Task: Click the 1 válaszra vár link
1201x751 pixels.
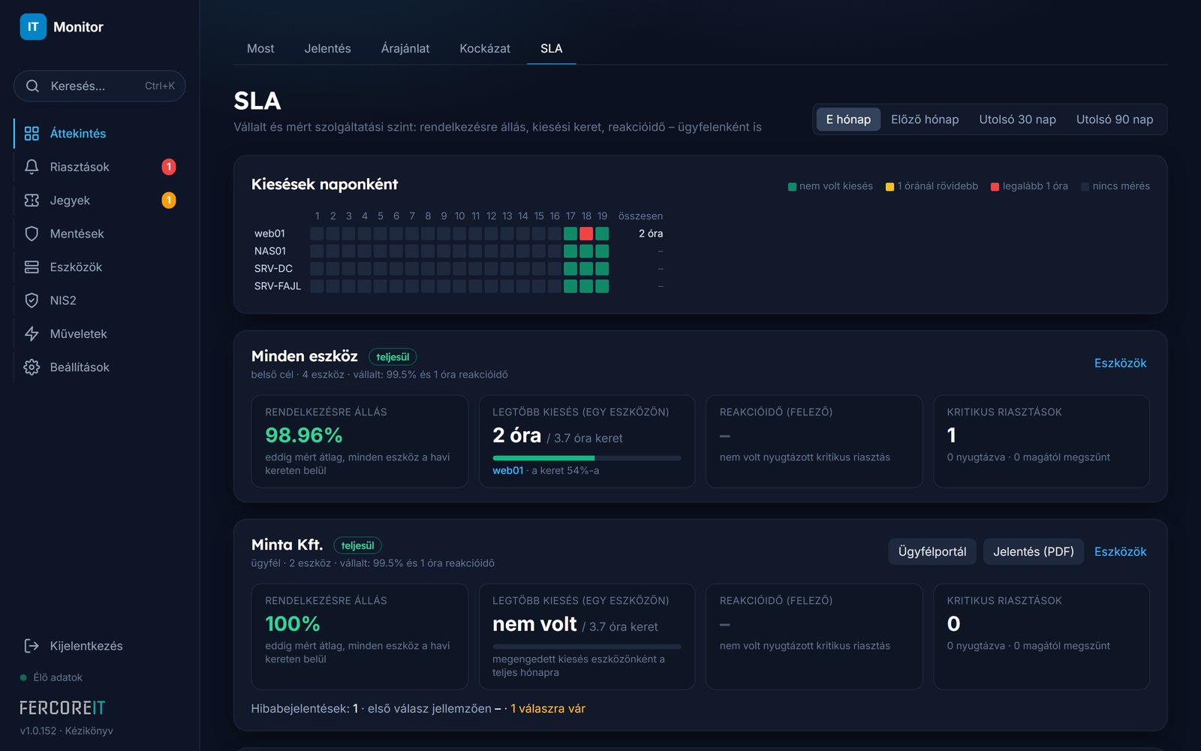Action: pyautogui.click(x=548, y=708)
